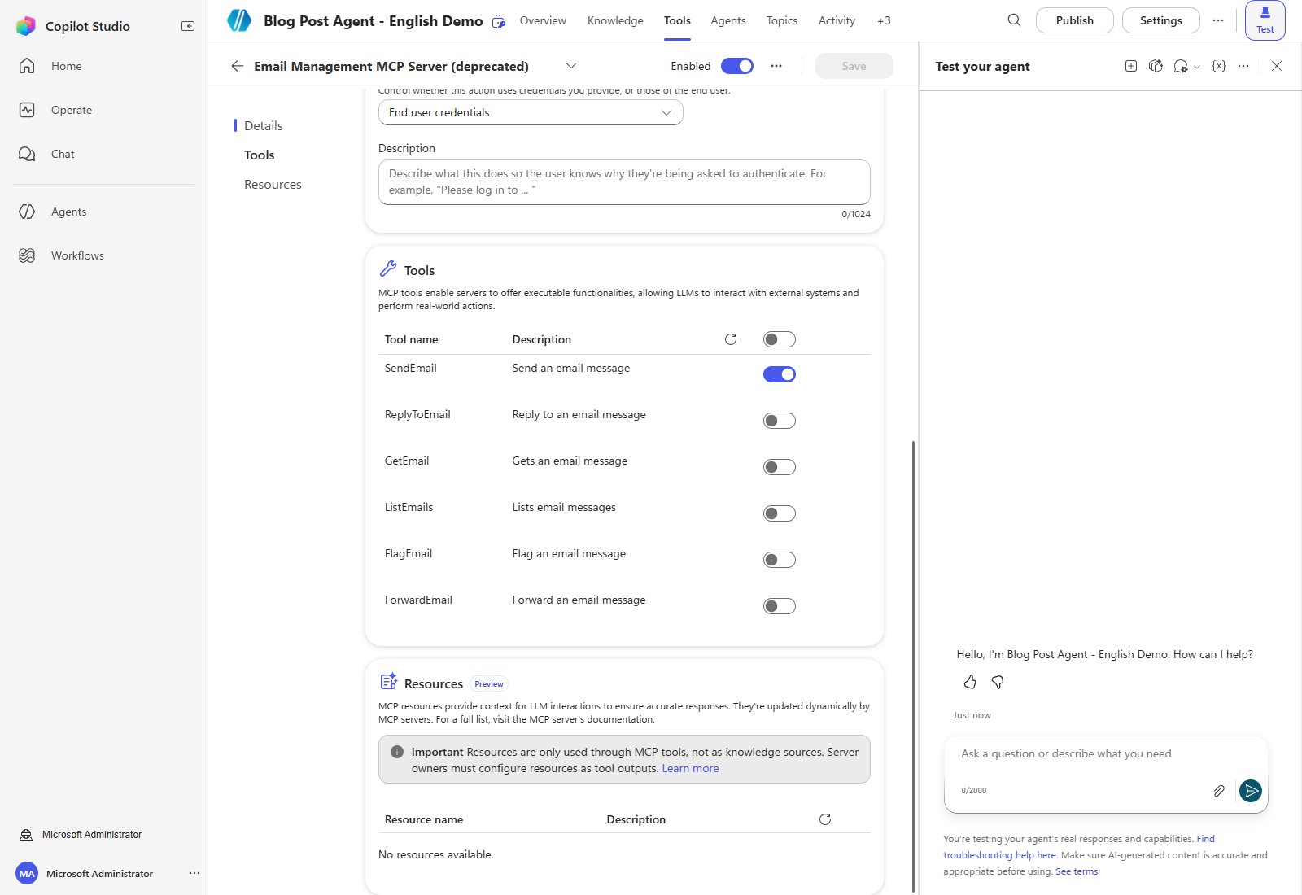
Task: Enable the GetEmail tool
Action: click(780, 467)
